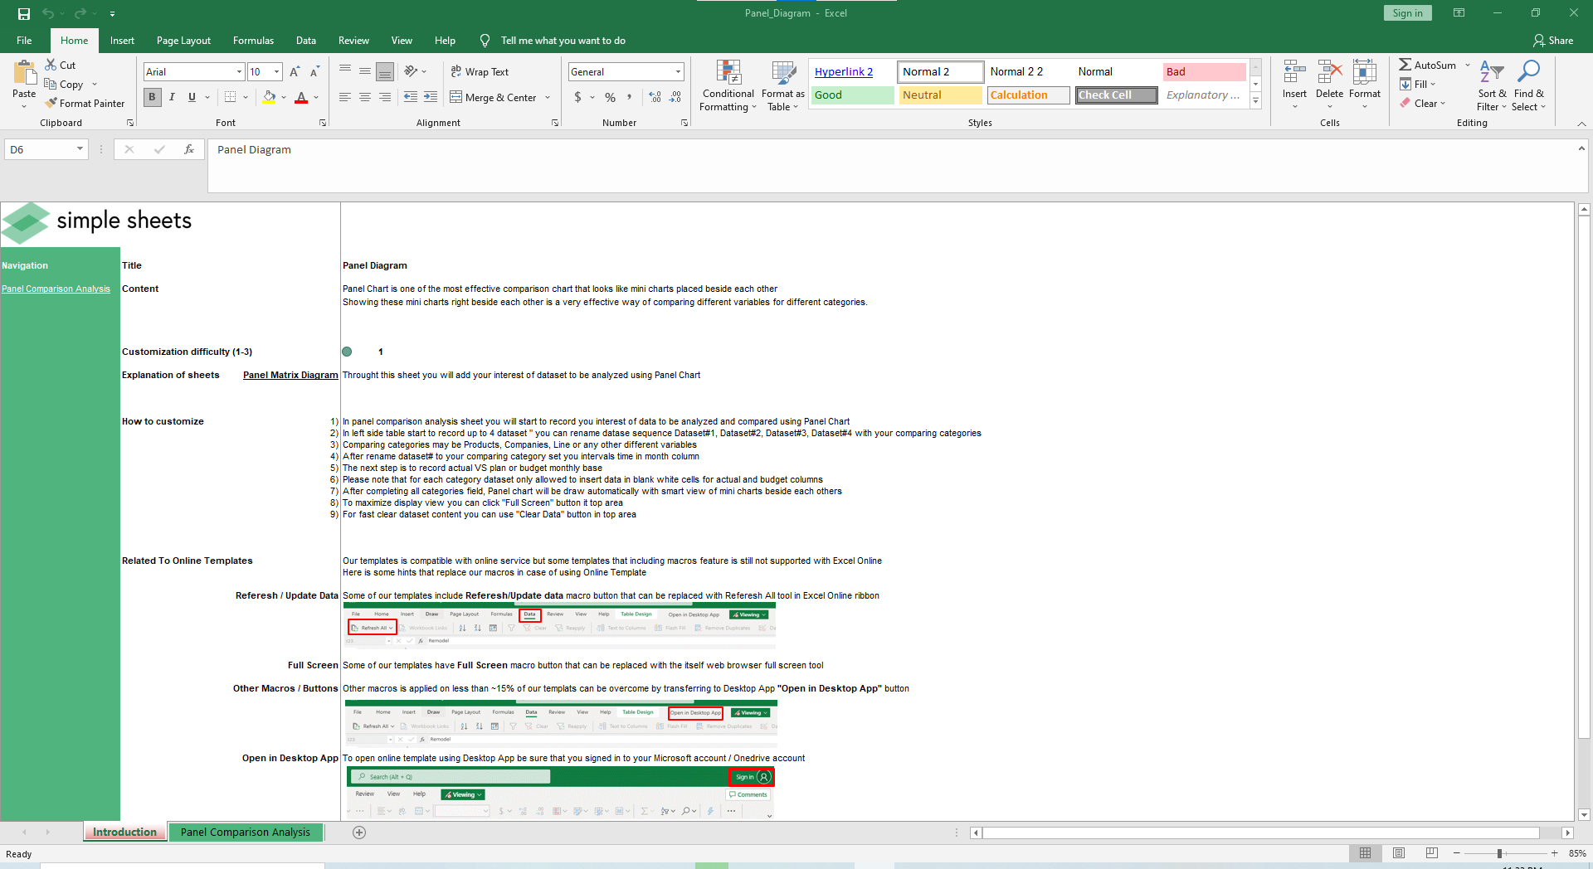
Task: Apply the red font color swatch
Action: point(301,97)
